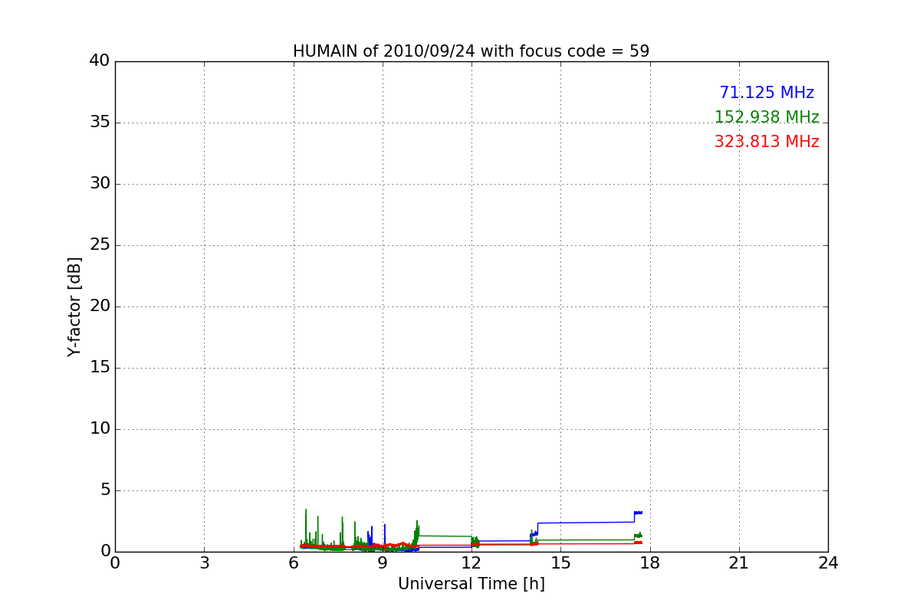920x613 pixels.
Task: Click x-axis tick label 6
Action: click(x=294, y=563)
